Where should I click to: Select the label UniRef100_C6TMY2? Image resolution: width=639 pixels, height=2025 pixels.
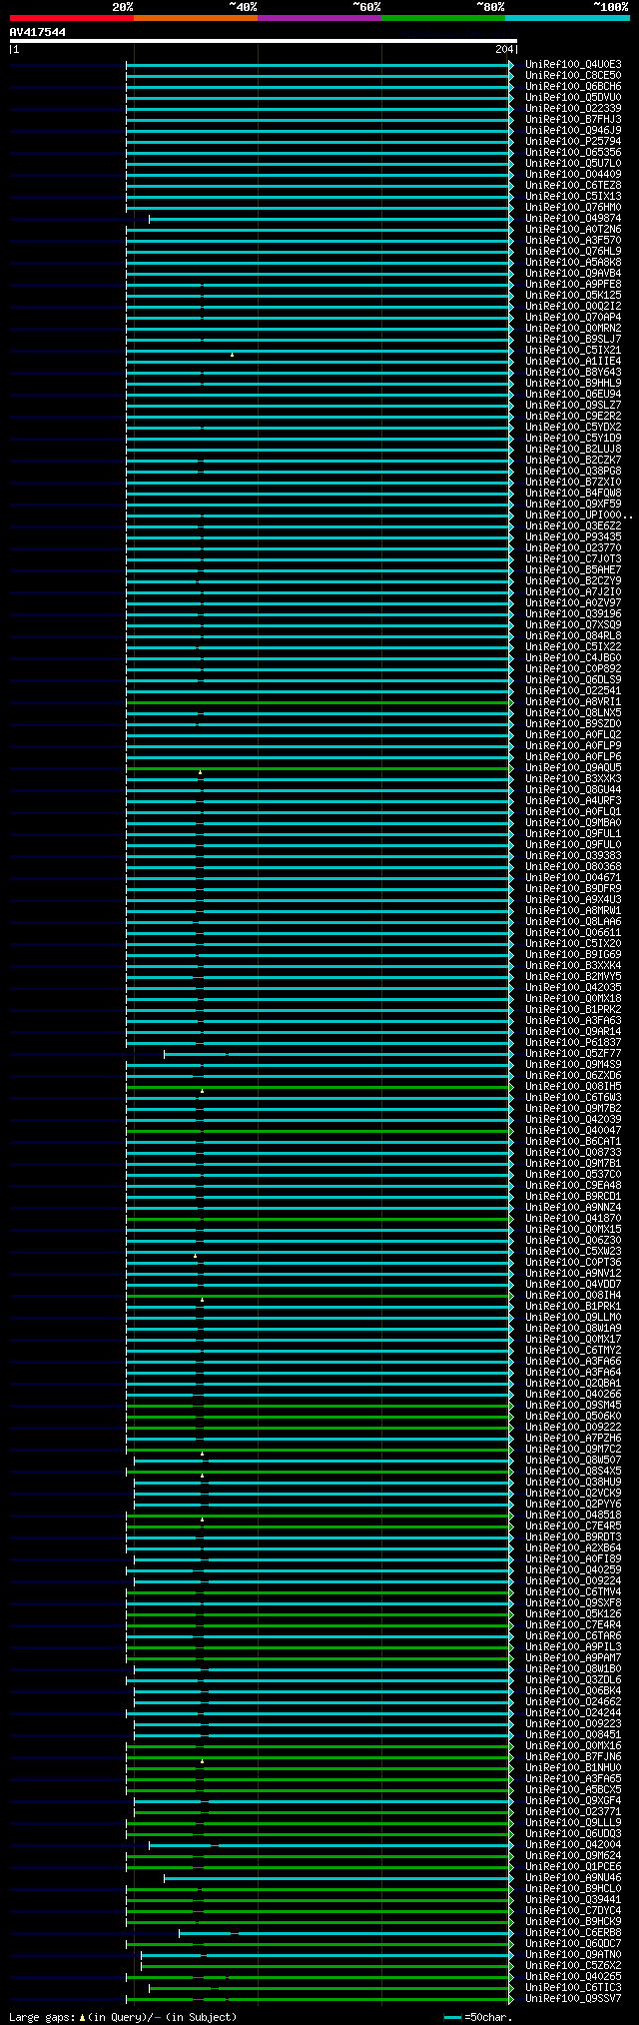[573, 1351]
